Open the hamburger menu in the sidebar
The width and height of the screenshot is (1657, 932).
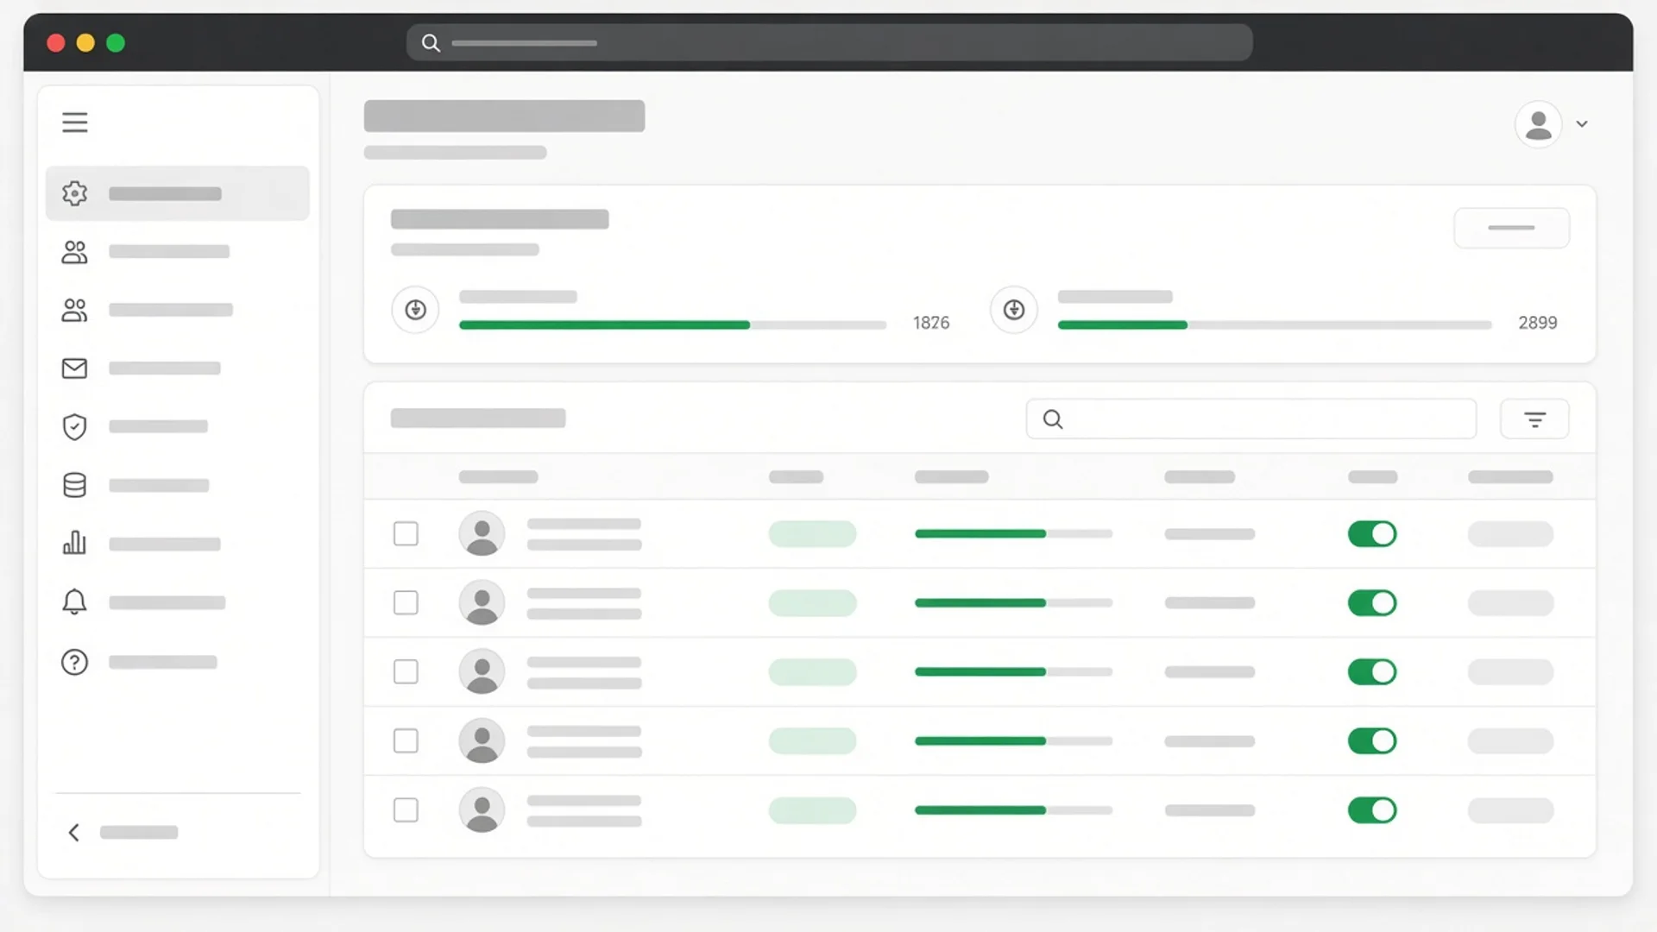click(75, 123)
